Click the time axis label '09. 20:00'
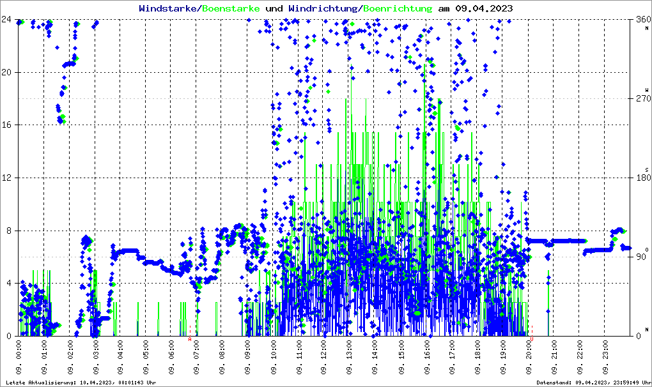 point(528,358)
